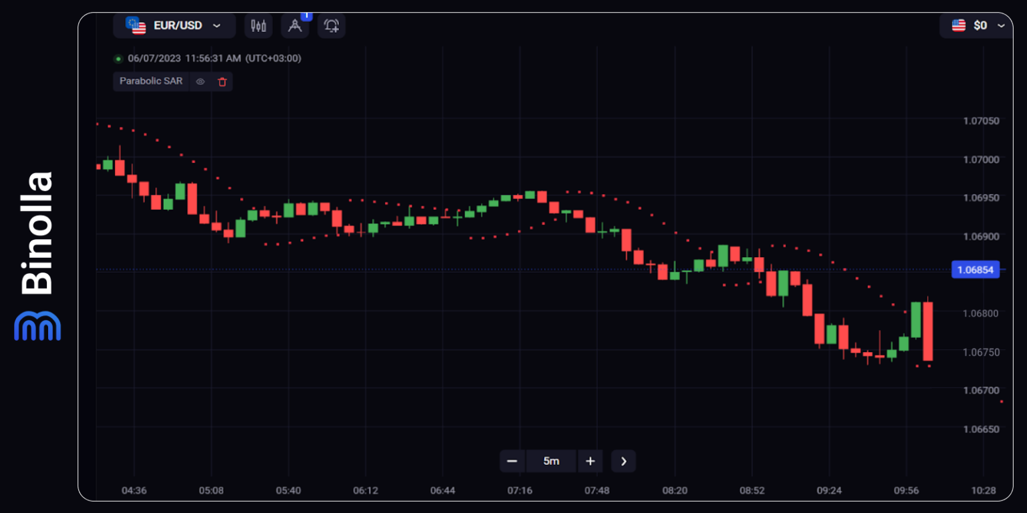Zoom in with the plus button
Screen dimensions: 1027x513
[x=590, y=461]
